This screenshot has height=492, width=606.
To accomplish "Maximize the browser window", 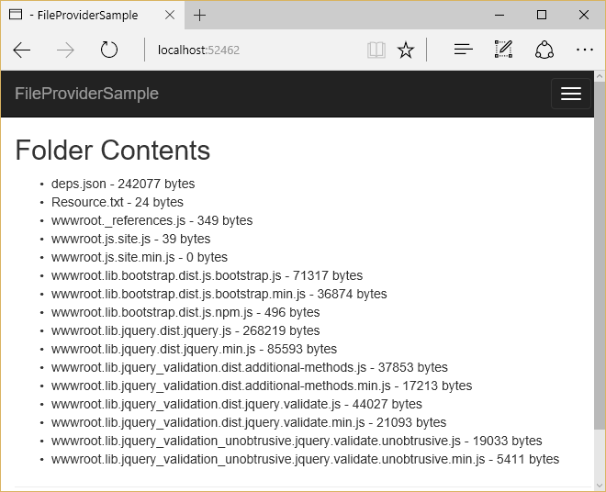I will click(542, 15).
